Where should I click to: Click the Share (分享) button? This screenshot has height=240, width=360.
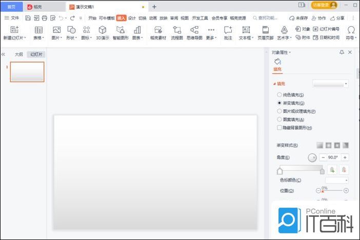[337, 18]
